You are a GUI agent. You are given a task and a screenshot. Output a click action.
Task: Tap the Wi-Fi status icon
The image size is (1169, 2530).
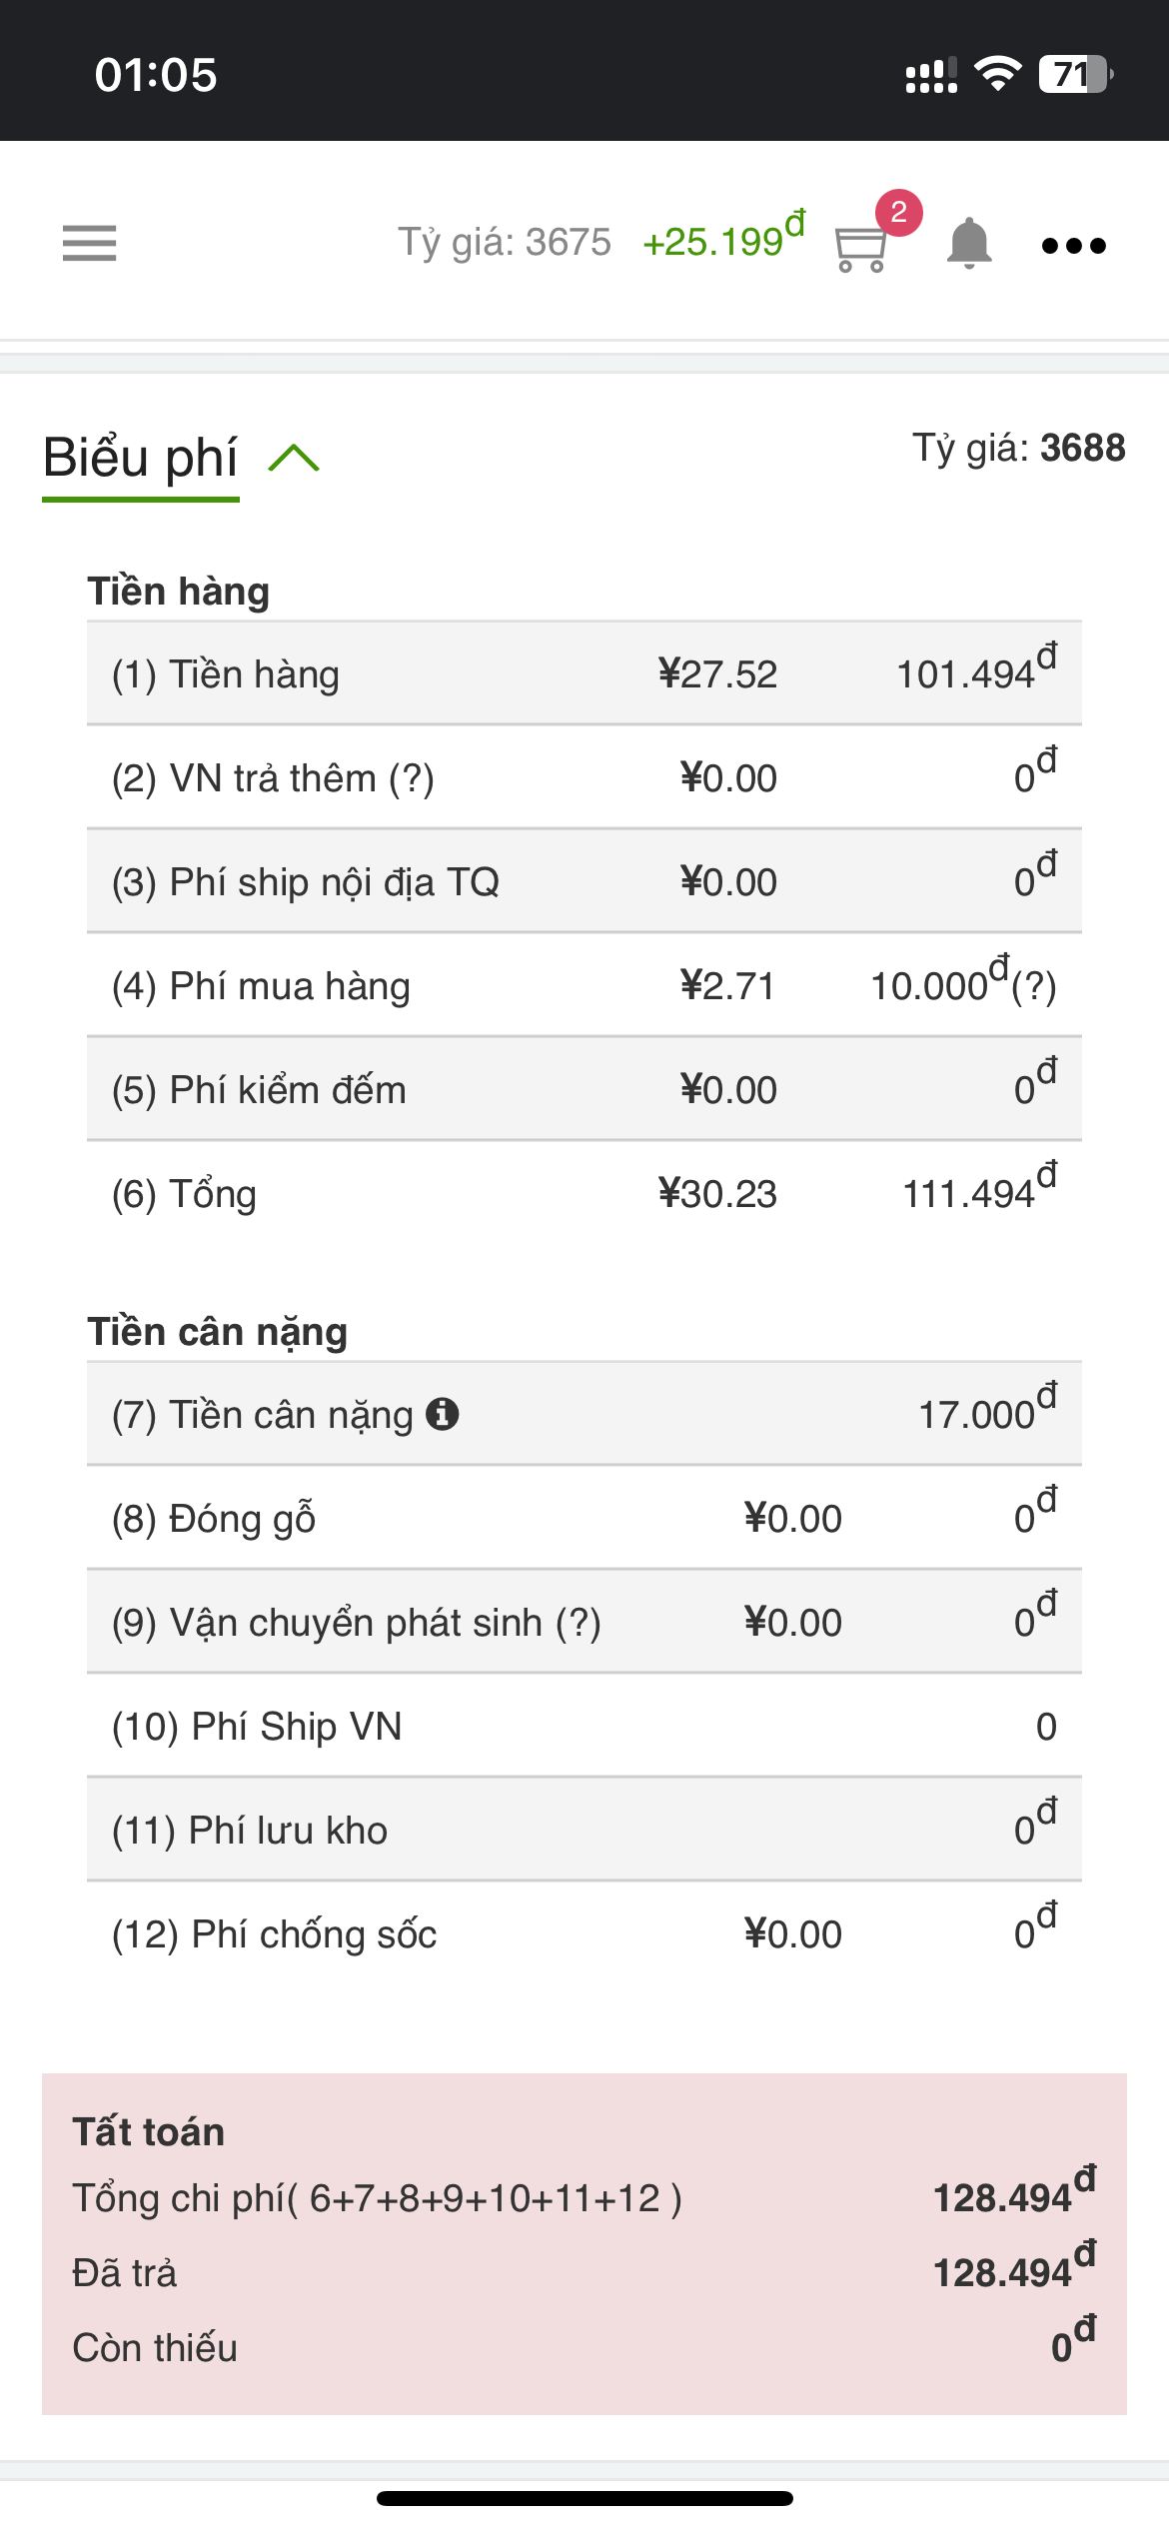(997, 74)
